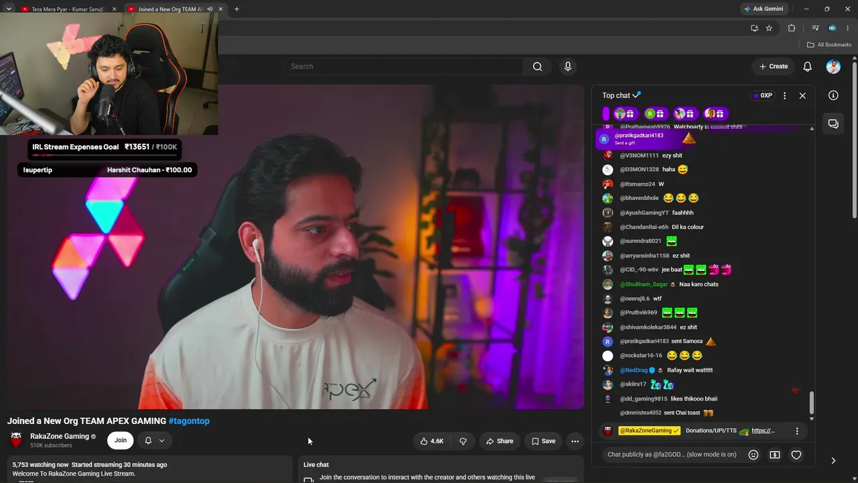Screen dimensions: 858x483
Task: Open media controls icon in Chrome toolbar
Action: 815,28
